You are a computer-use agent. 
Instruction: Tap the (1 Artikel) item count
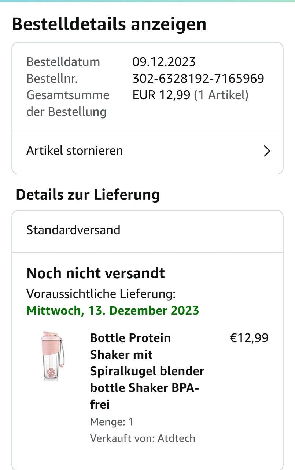[221, 95]
